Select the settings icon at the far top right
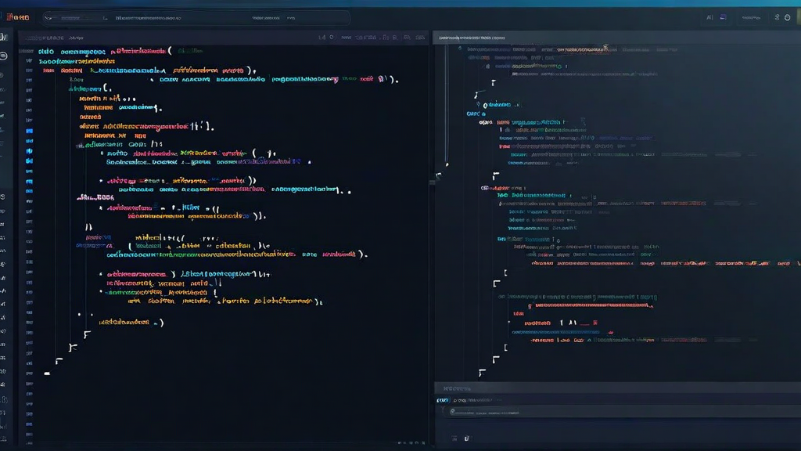 click(x=787, y=17)
